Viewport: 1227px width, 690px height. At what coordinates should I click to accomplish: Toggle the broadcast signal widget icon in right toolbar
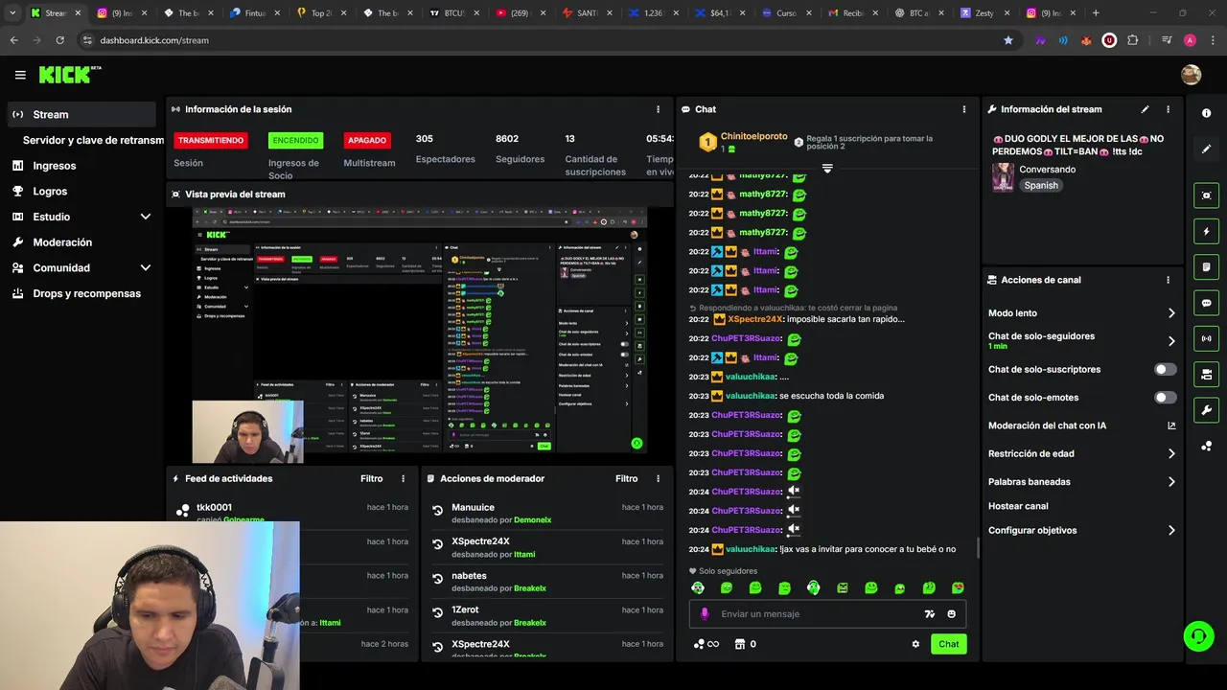[x=1206, y=338]
